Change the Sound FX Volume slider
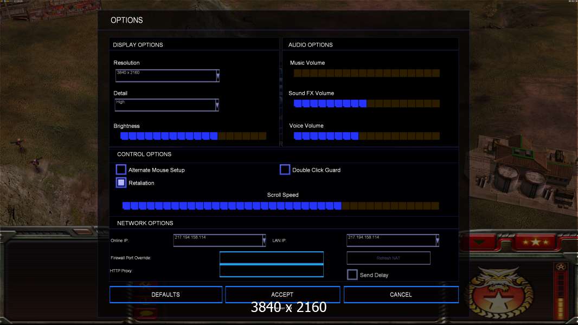Image resolution: width=578 pixels, height=325 pixels. click(367, 103)
